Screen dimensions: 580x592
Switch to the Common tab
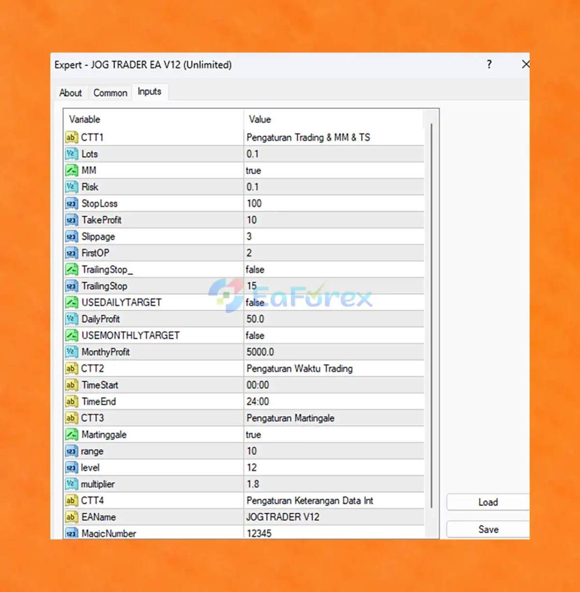(x=110, y=93)
